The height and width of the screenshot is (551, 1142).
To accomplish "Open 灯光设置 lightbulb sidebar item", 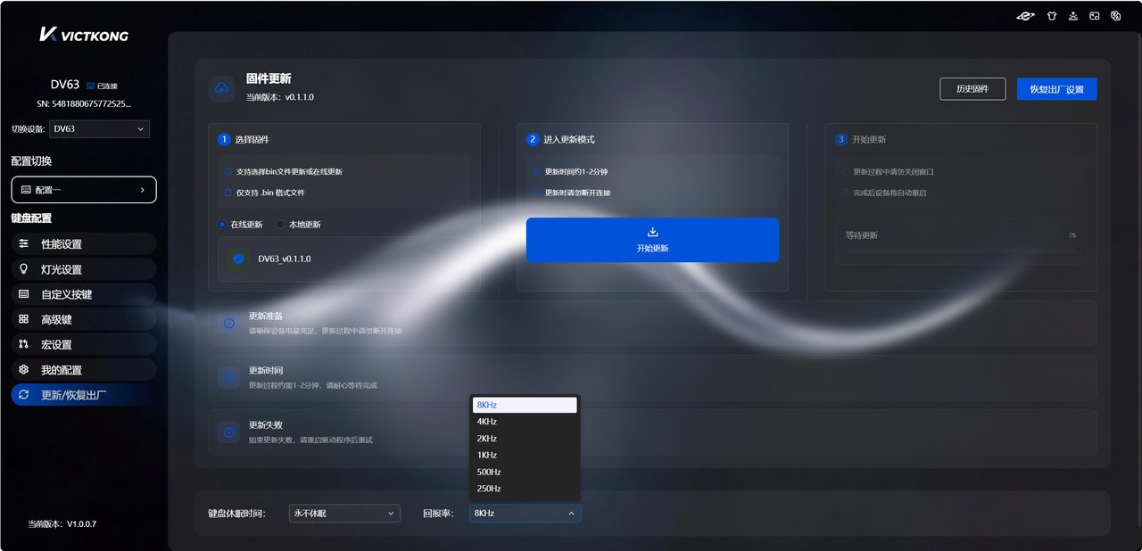I will pyautogui.click(x=84, y=269).
